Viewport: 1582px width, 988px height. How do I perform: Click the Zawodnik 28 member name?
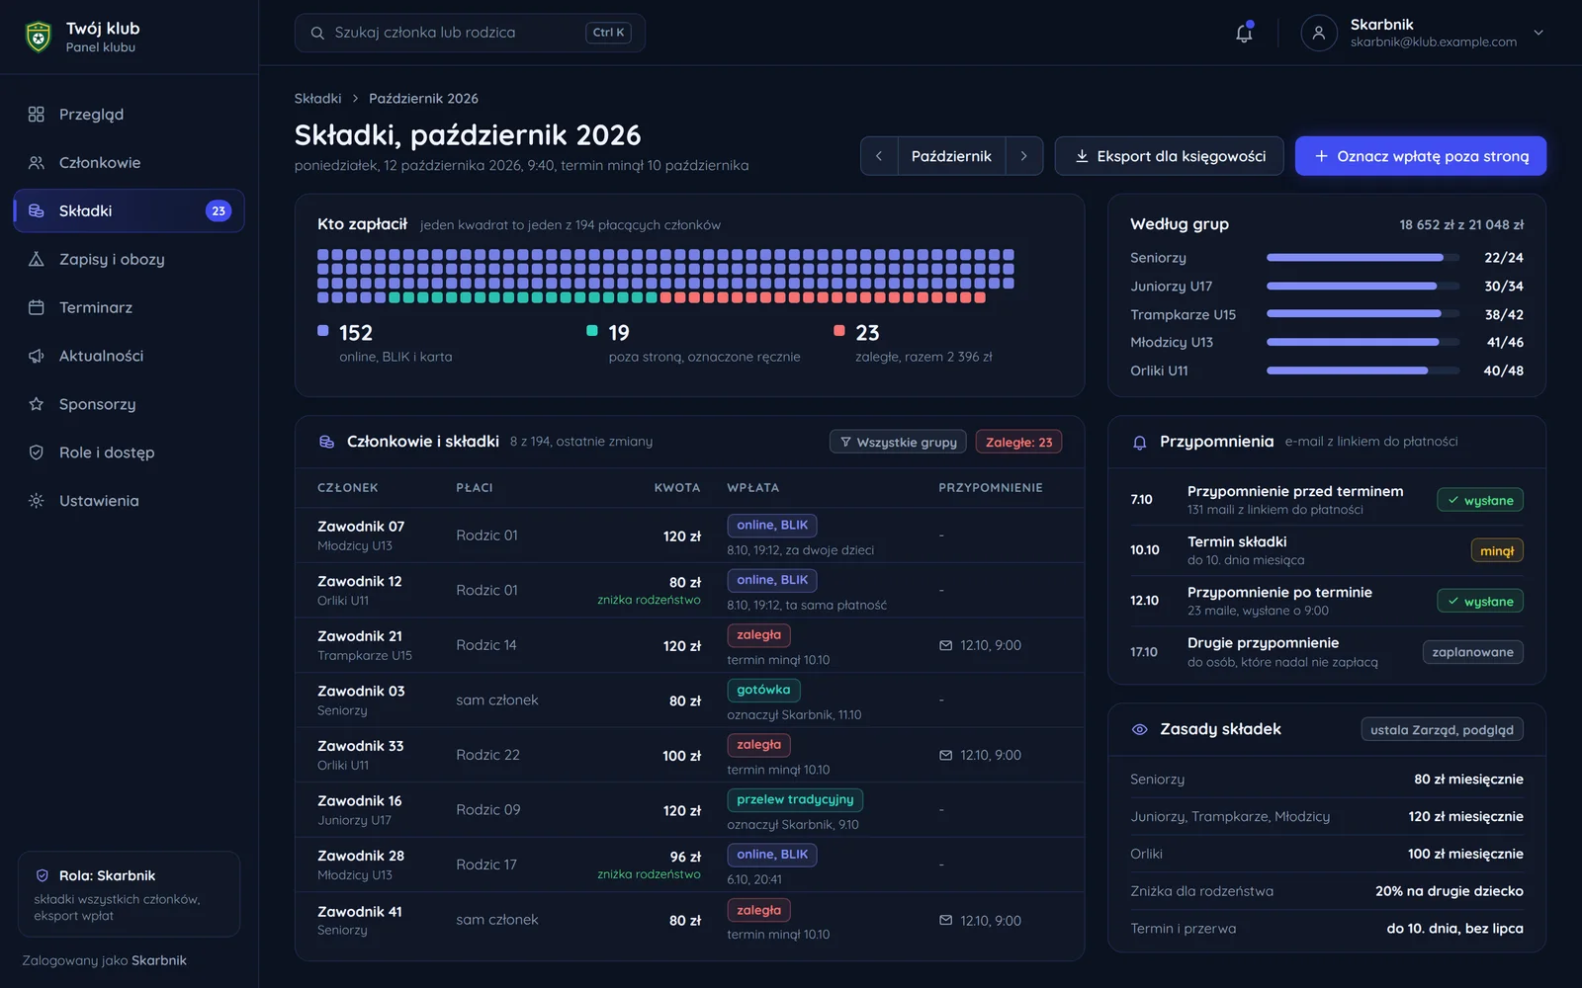(361, 856)
